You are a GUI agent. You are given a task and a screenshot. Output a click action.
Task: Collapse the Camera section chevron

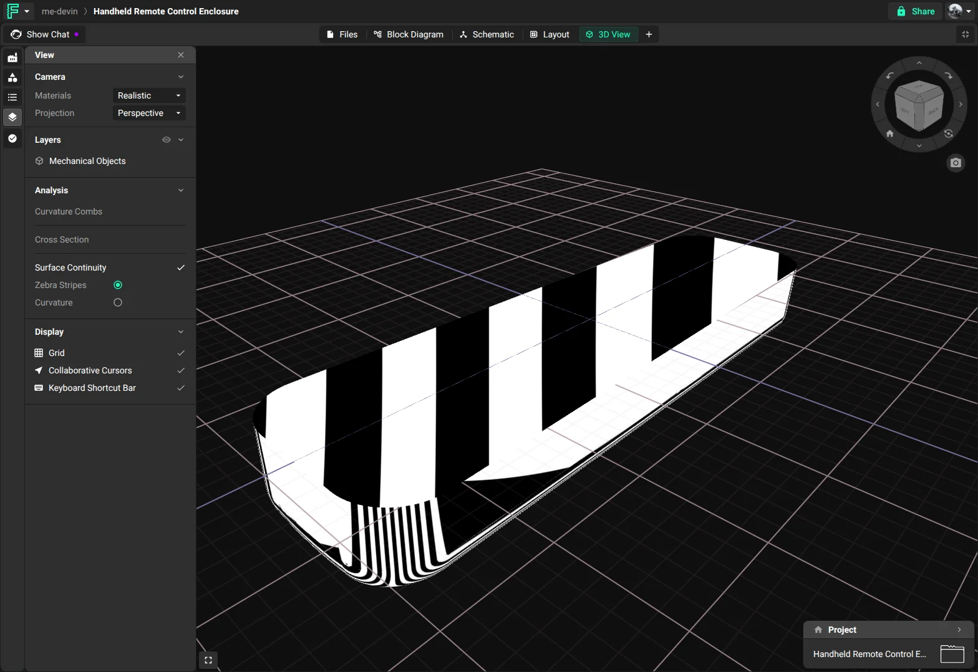point(181,77)
